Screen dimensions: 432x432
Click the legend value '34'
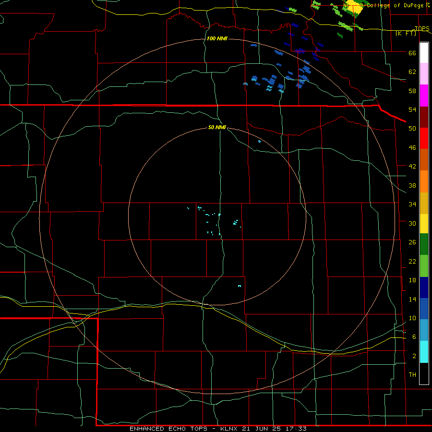(412, 204)
